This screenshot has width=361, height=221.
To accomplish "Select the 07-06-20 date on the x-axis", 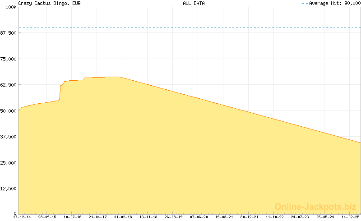I will pyautogui.click(x=199, y=217).
